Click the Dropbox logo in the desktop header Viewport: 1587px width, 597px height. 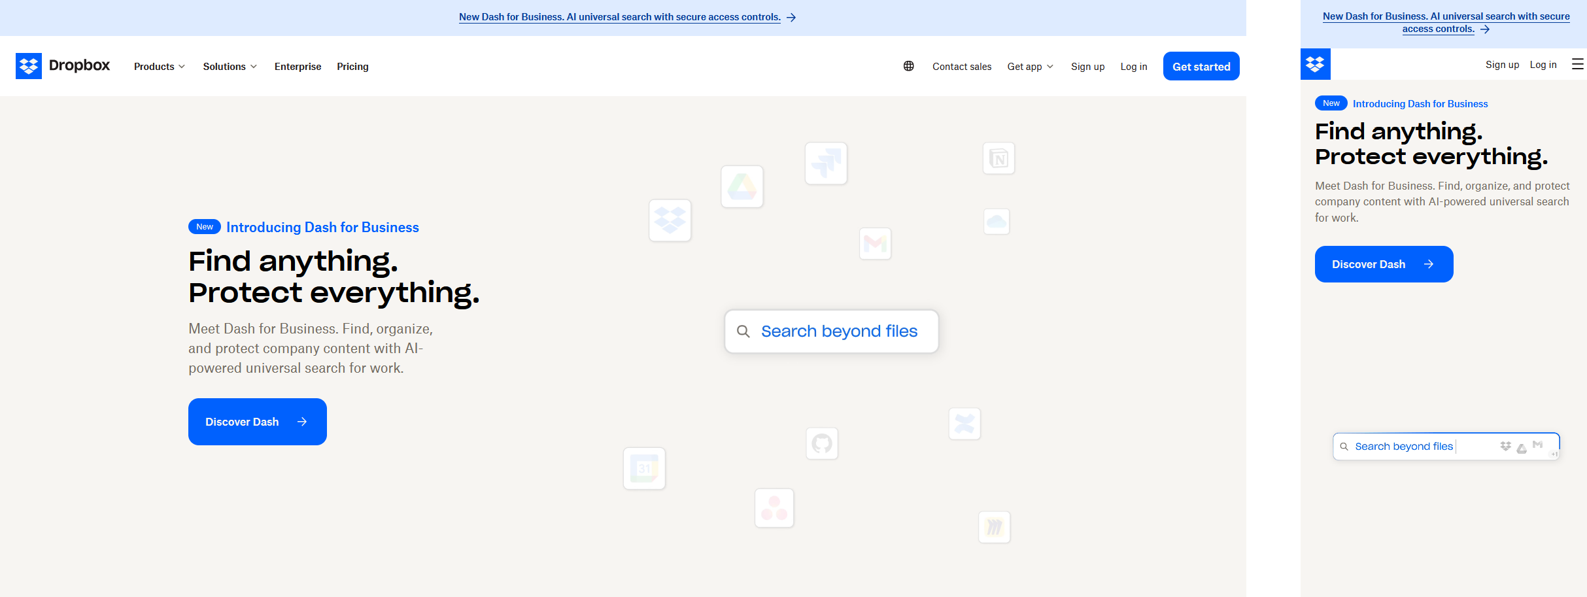[63, 66]
